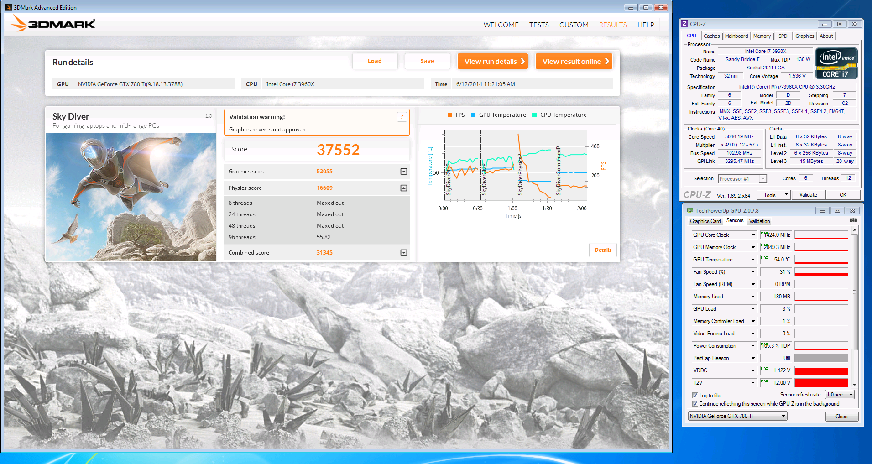872x464 pixels.
Task: Open GPU Temperature sensor dropdown
Action: (753, 260)
